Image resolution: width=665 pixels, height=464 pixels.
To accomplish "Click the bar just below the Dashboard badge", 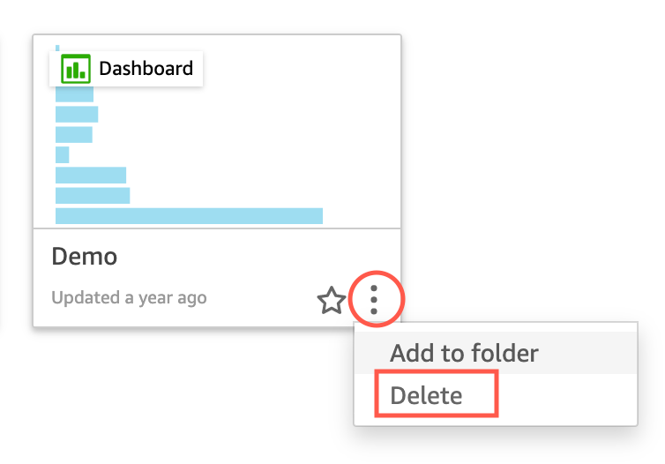I will click(x=74, y=94).
